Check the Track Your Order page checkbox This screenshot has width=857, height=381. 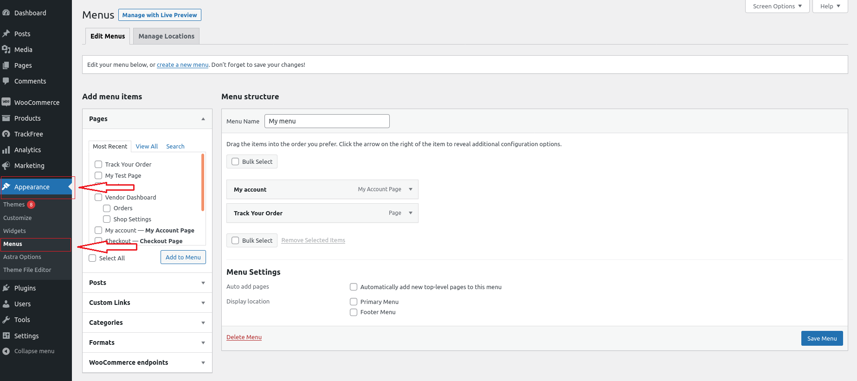(98, 164)
